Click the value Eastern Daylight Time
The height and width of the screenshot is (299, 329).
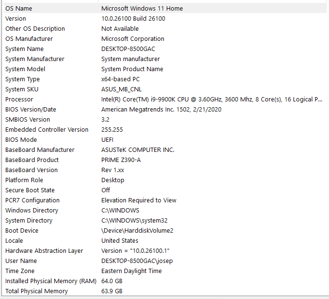pyautogui.click(x=132, y=271)
